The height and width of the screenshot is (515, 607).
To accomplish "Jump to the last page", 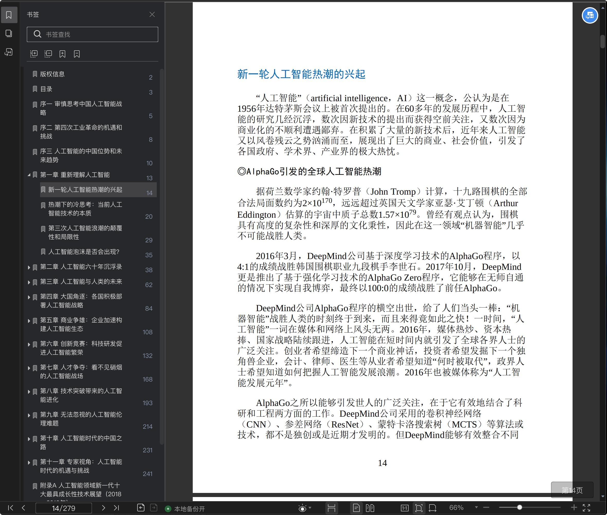I will pos(116,508).
